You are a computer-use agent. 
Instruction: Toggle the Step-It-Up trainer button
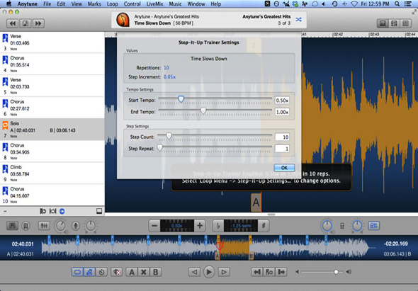point(89,272)
